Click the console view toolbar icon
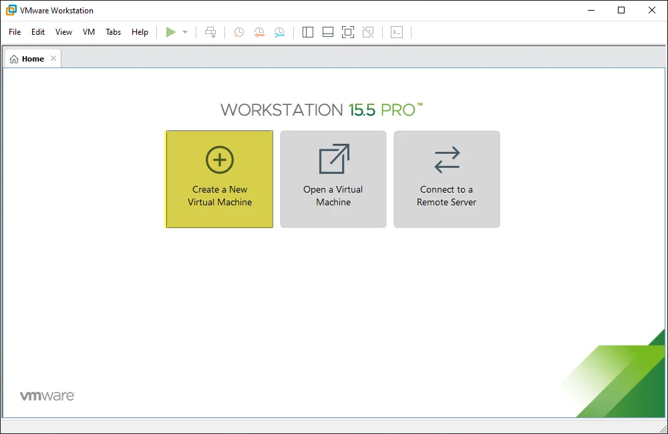This screenshot has height=434, width=668. tap(397, 32)
